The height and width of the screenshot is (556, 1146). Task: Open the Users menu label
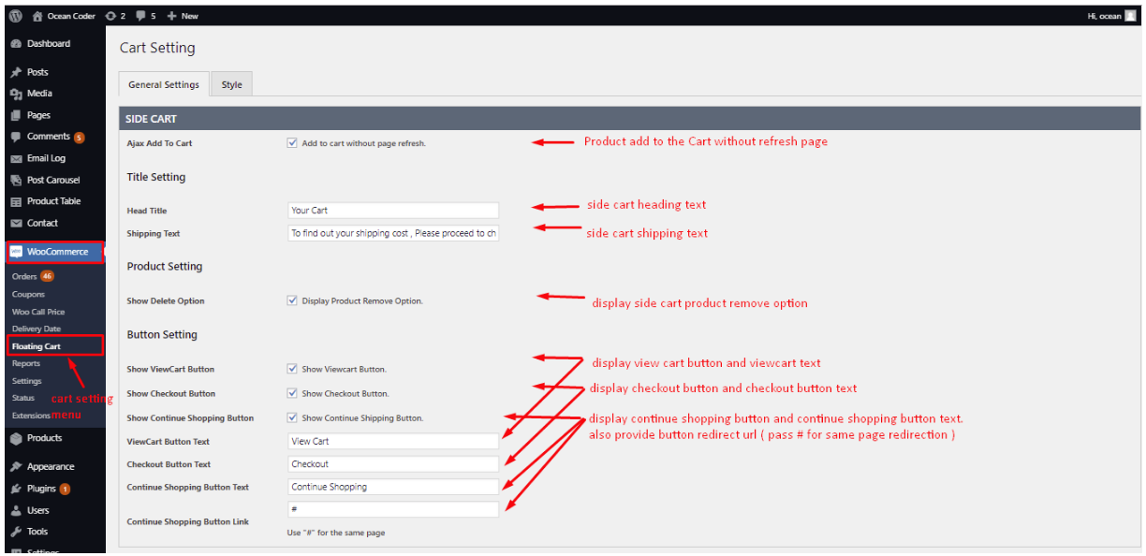38,511
